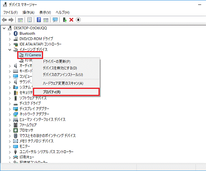This screenshot has height=171, width=206.
Task: Click the Forward arrow toolbar icon
Action: pyautogui.click(x=11, y=20)
